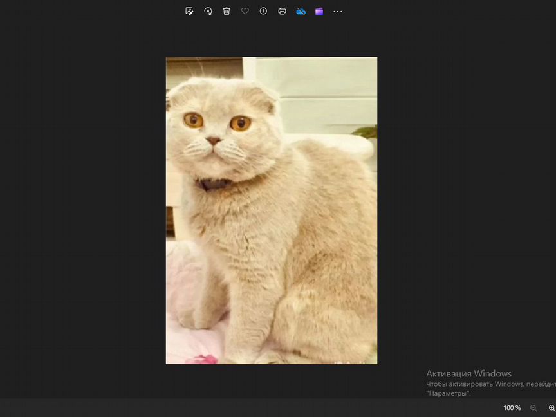Rotate the photo clockwise
Viewport: 556px width, 417px height.
(207, 11)
